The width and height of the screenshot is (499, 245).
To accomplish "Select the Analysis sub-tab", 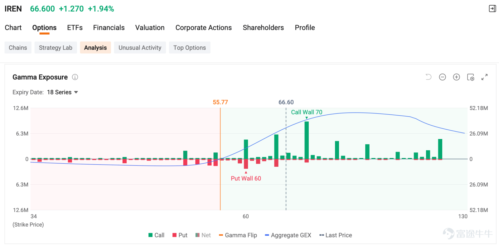I will coord(95,48).
